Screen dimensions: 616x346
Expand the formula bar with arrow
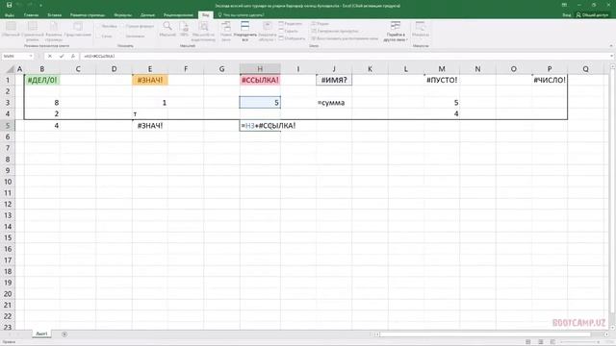(x=611, y=56)
